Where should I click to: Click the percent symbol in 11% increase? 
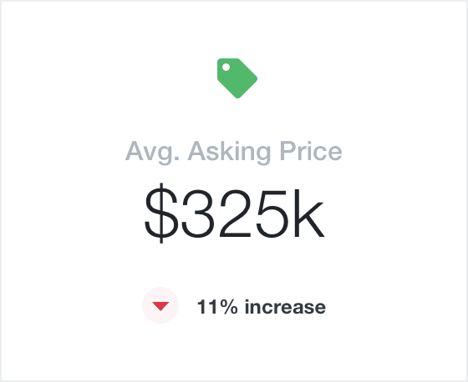[230, 307]
